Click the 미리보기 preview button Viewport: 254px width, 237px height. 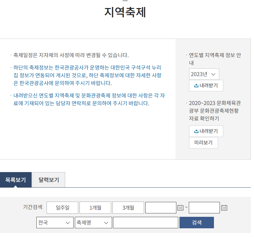[203, 143]
